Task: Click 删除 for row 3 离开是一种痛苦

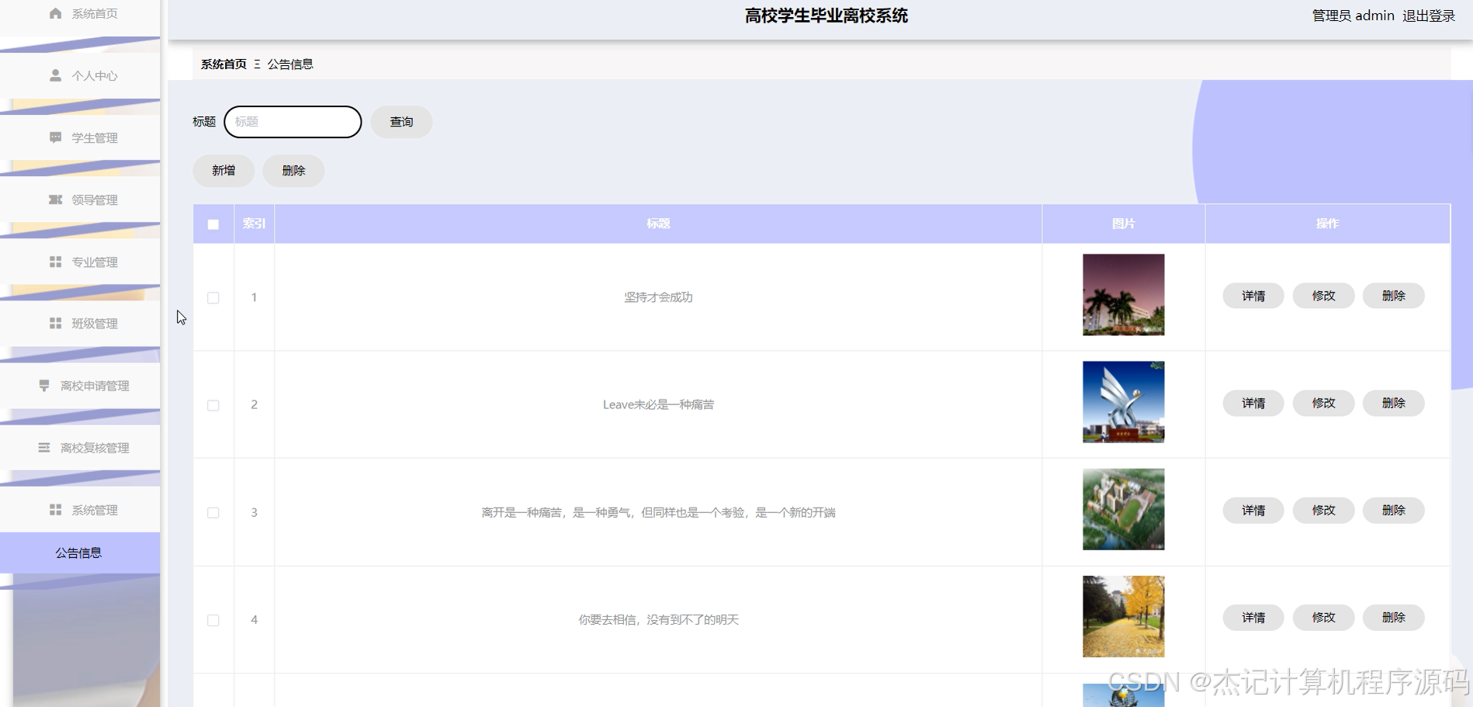Action: point(1394,510)
